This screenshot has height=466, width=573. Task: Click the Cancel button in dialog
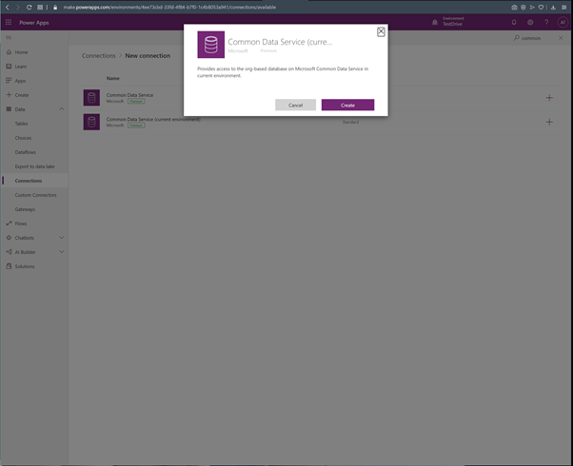pyautogui.click(x=295, y=105)
